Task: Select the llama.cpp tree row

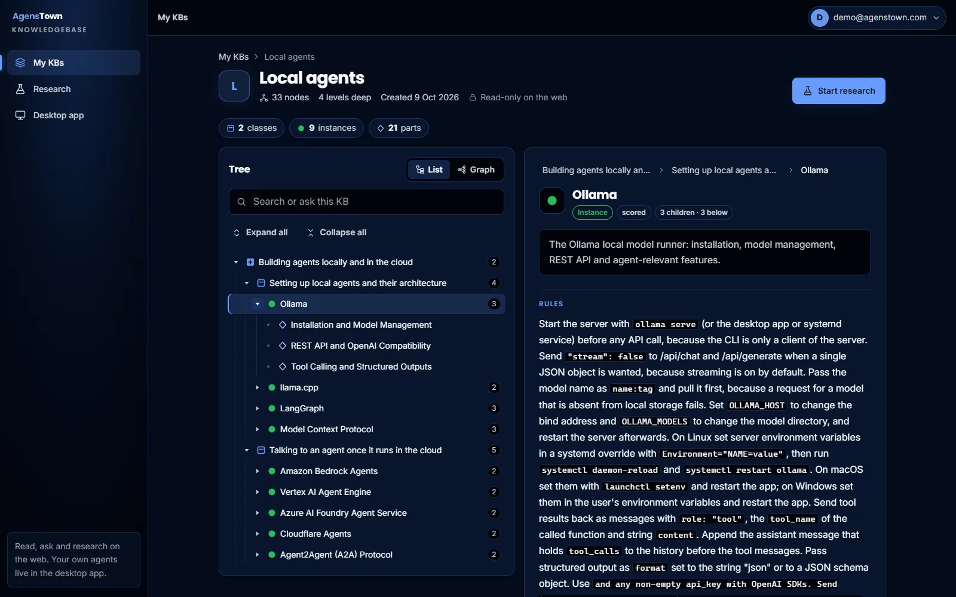Action: click(366, 387)
